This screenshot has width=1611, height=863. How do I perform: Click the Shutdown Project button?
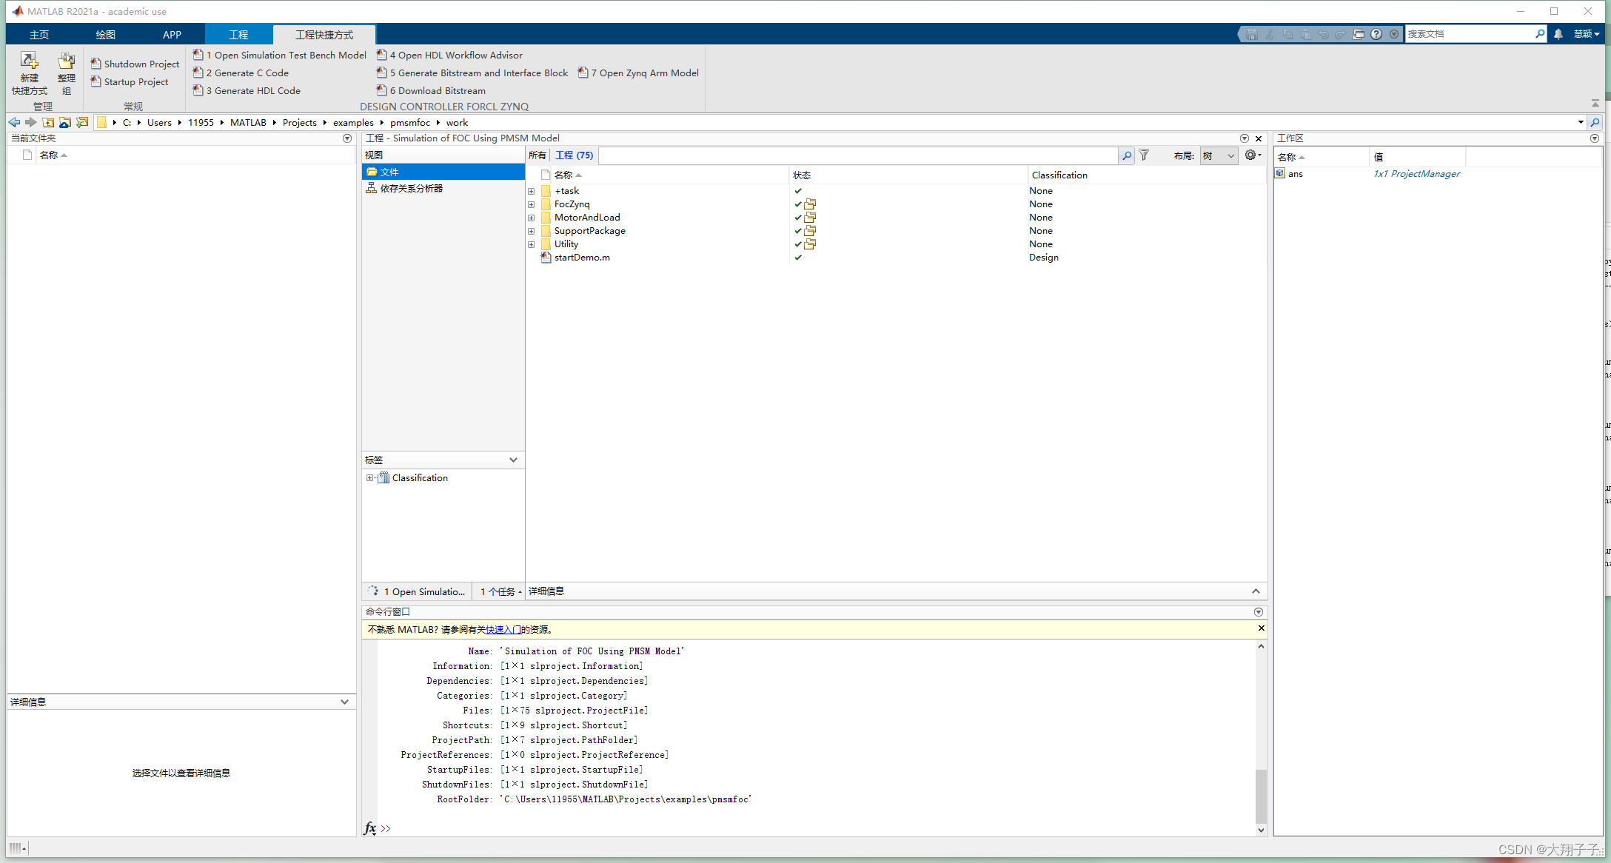(135, 64)
